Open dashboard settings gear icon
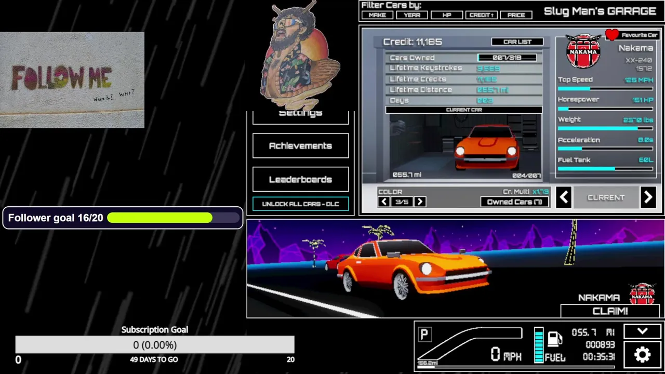Viewport: 665px width, 374px height. [x=643, y=355]
